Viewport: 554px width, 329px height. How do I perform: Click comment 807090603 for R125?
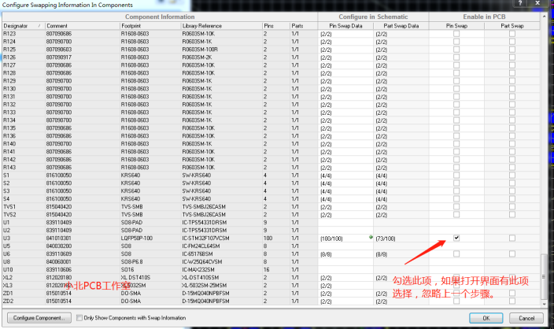[83, 50]
